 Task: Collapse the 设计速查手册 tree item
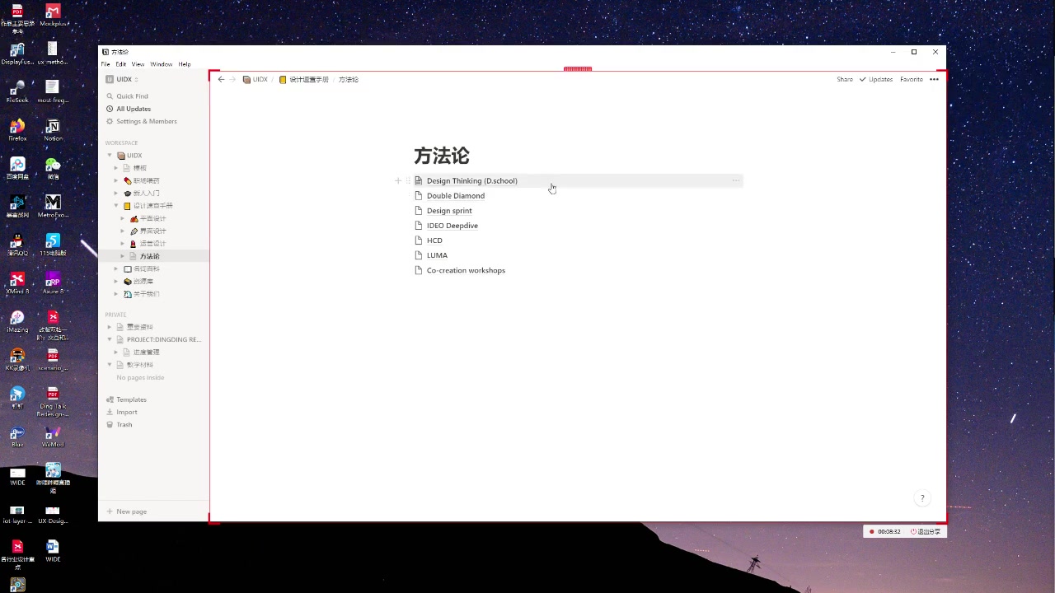point(115,205)
